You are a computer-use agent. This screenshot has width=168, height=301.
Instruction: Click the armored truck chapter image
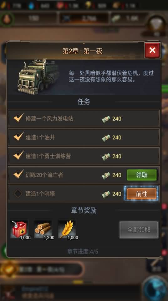tap(38, 76)
